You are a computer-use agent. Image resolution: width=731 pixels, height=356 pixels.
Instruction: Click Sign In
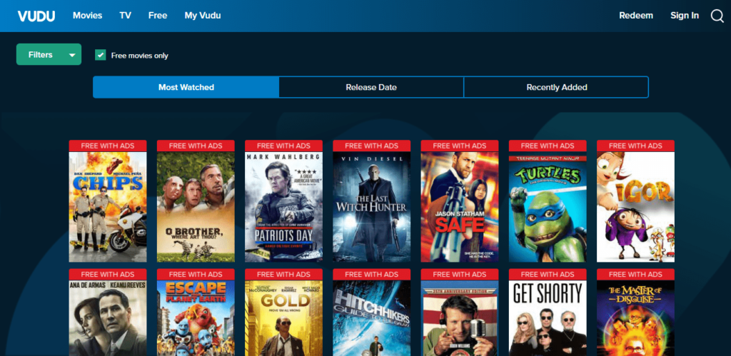685,16
